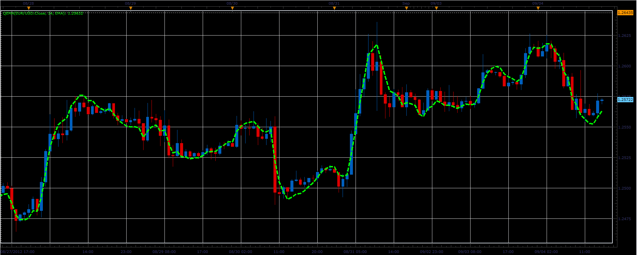This screenshot has width=637, height=255.
Task: Click the 09/04 date label on top axis
Action: tap(538, 3)
